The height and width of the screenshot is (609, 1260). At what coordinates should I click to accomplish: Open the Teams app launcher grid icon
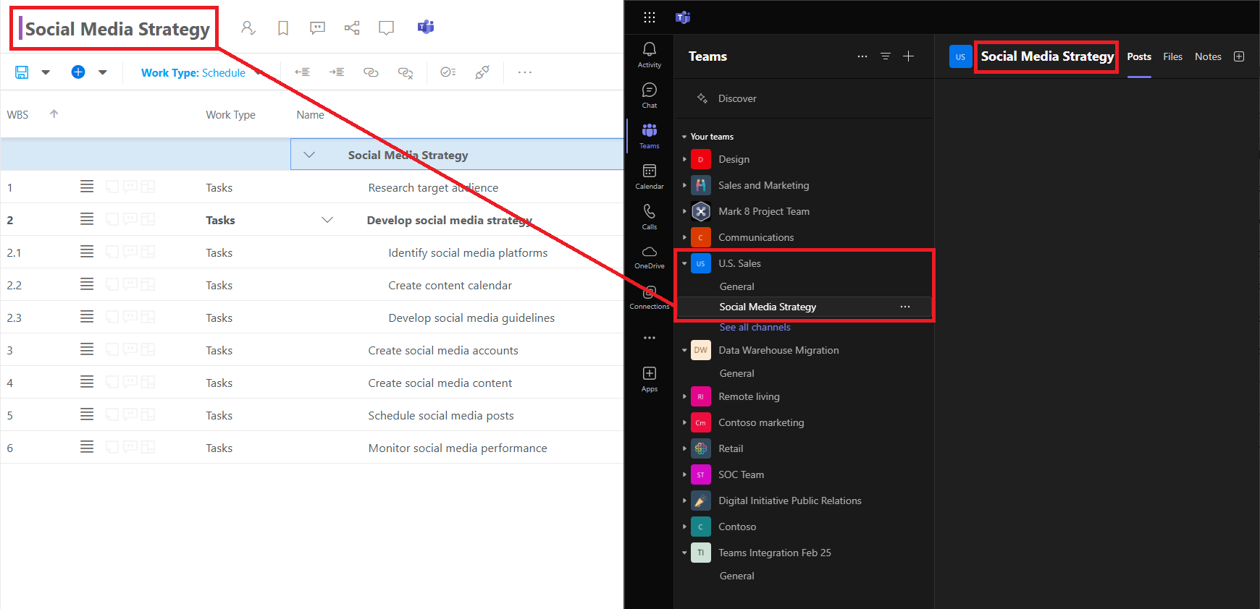pyautogui.click(x=650, y=17)
